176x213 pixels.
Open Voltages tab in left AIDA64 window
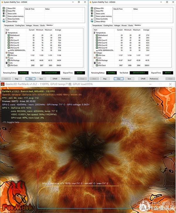pyautogui.click(x=29, y=25)
